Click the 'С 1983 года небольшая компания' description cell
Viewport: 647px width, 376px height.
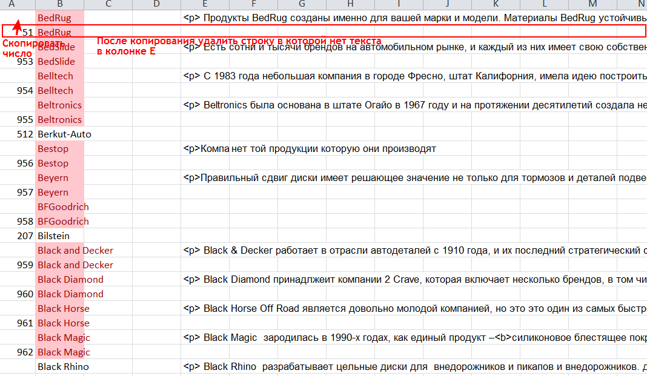[414, 76]
